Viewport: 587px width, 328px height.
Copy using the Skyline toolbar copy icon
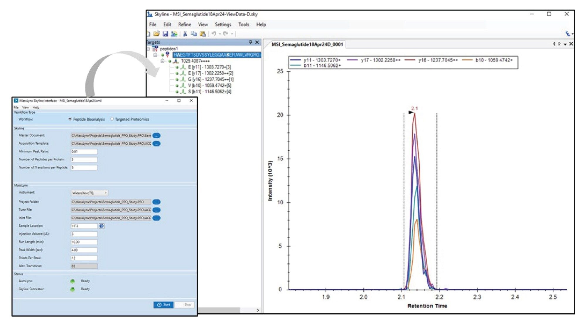pos(194,34)
